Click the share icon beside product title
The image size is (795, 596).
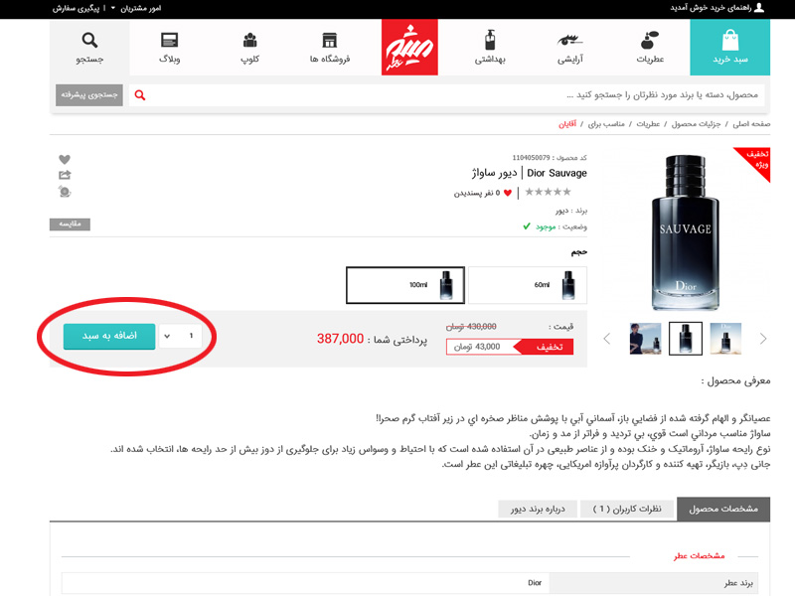click(x=65, y=175)
